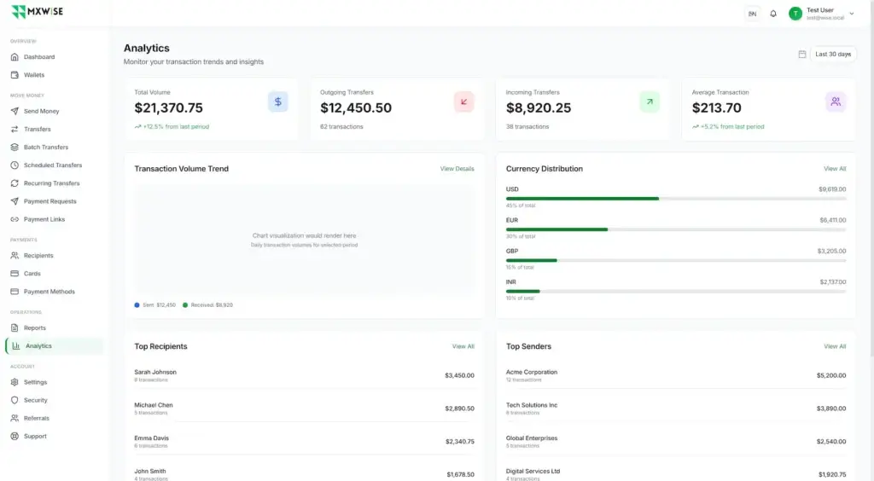Click the Incoming Transfers green arrow icon
The image size is (874, 481).
coord(650,101)
